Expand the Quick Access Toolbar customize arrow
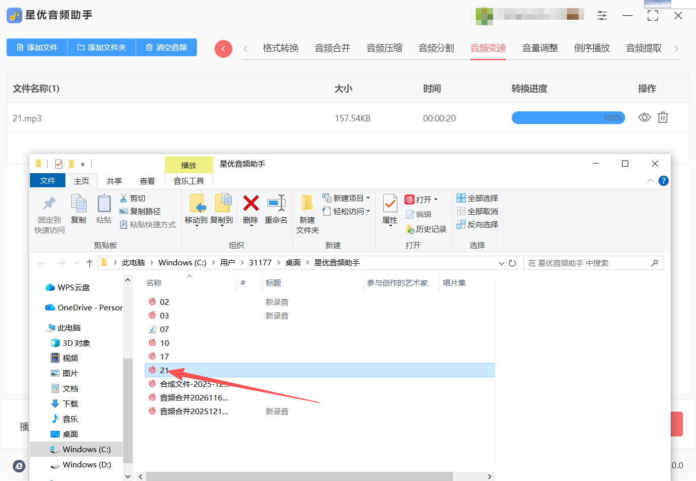Viewport: 696px width, 481px height. tap(83, 164)
